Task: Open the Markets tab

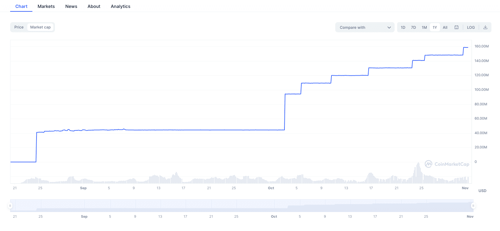Action: tap(46, 6)
